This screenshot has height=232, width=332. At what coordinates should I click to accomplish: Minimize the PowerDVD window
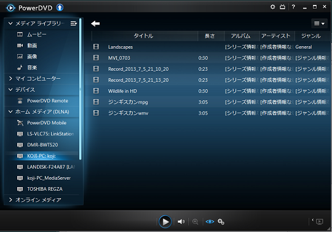click(305, 7)
